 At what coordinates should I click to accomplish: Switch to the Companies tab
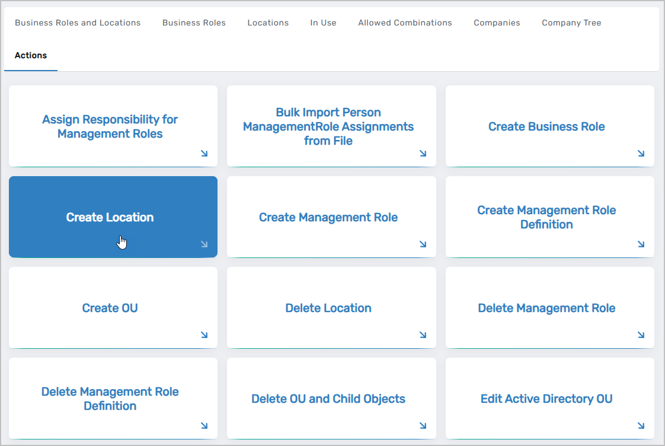497,23
